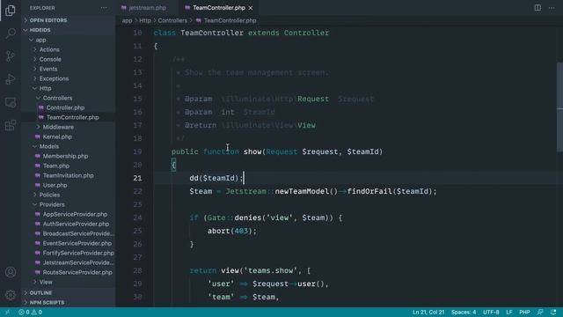Open the Accounts menu icon

11,272
